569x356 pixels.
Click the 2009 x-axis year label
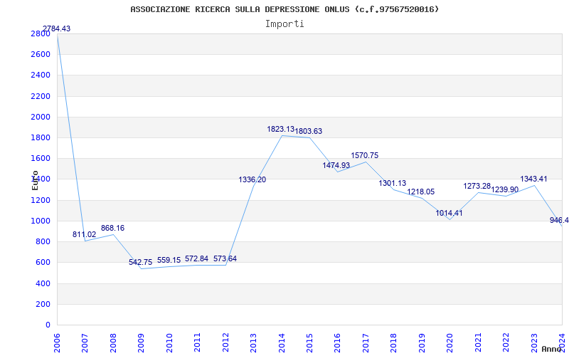point(141,342)
